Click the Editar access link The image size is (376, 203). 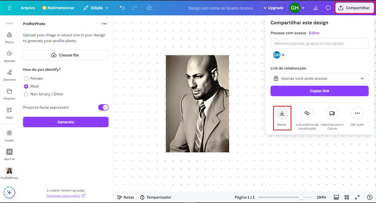click(x=314, y=33)
